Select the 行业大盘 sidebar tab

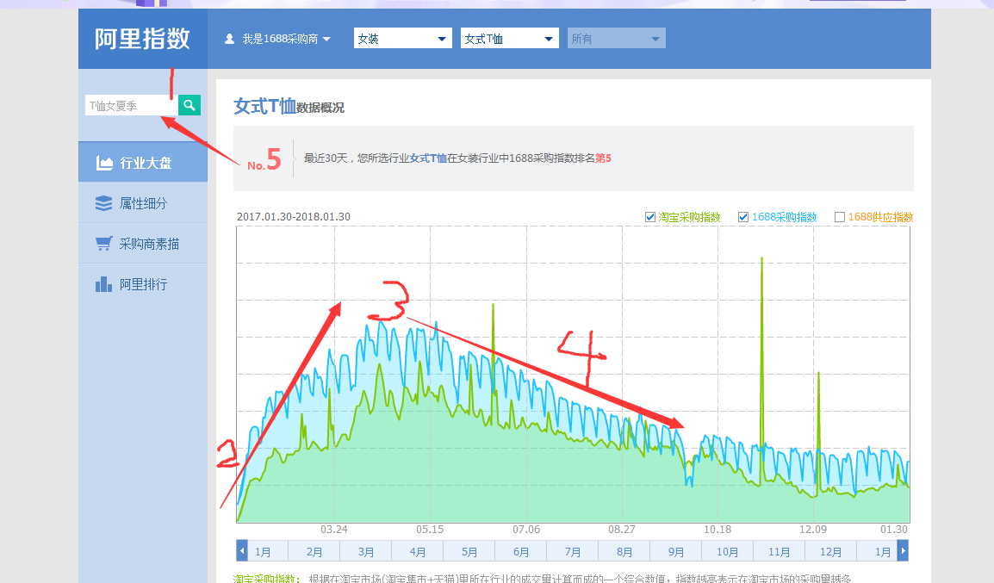[x=143, y=163]
